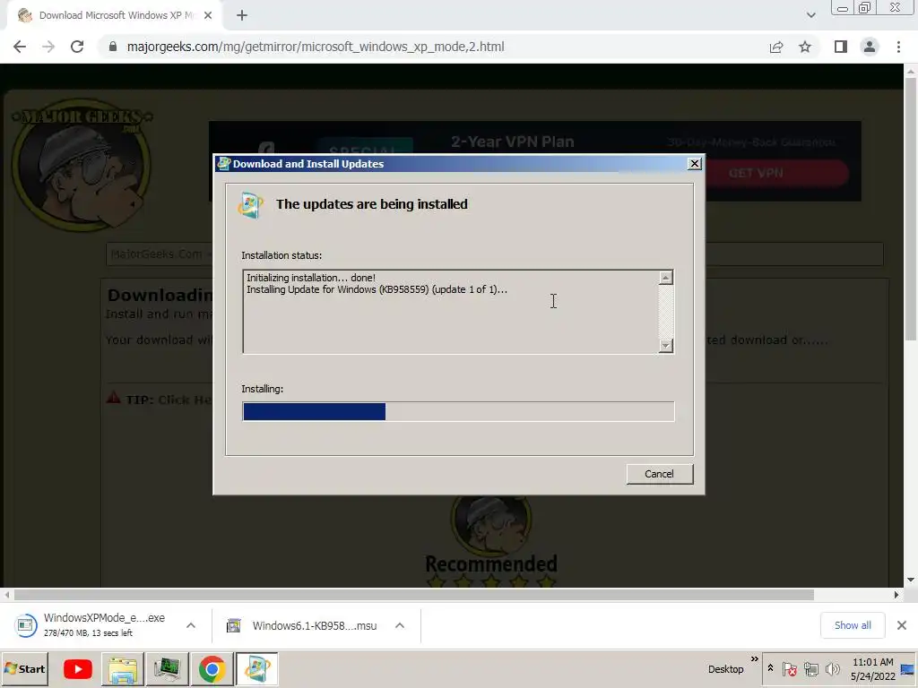This screenshot has width=918, height=688.
Task: Open a new browser tab
Action: tap(242, 16)
